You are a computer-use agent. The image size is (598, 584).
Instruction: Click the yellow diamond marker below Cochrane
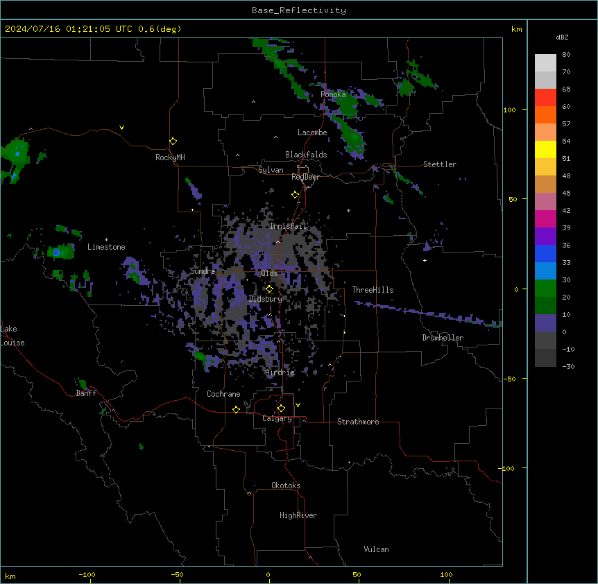236,409
